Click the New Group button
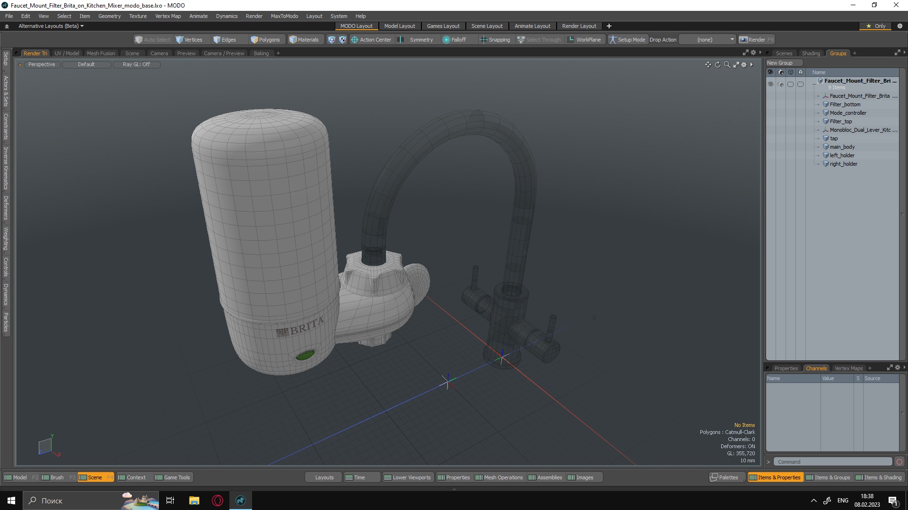This screenshot has width=908, height=510. pos(784,63)
